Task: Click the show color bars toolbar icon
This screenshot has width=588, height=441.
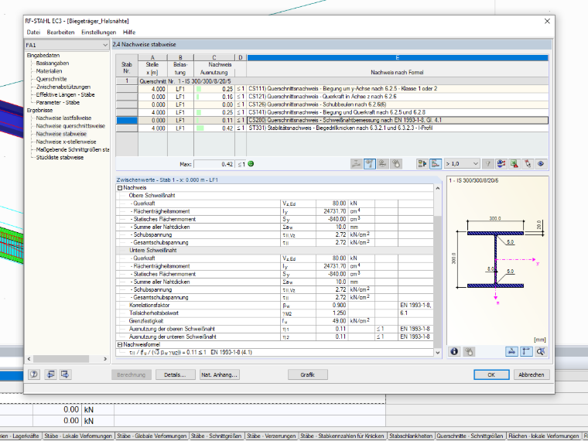Action: (422, 164)
